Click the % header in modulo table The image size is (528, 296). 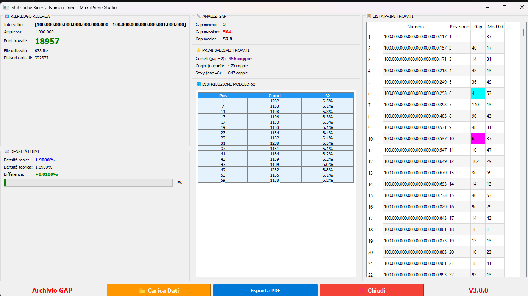click(328, 95)
